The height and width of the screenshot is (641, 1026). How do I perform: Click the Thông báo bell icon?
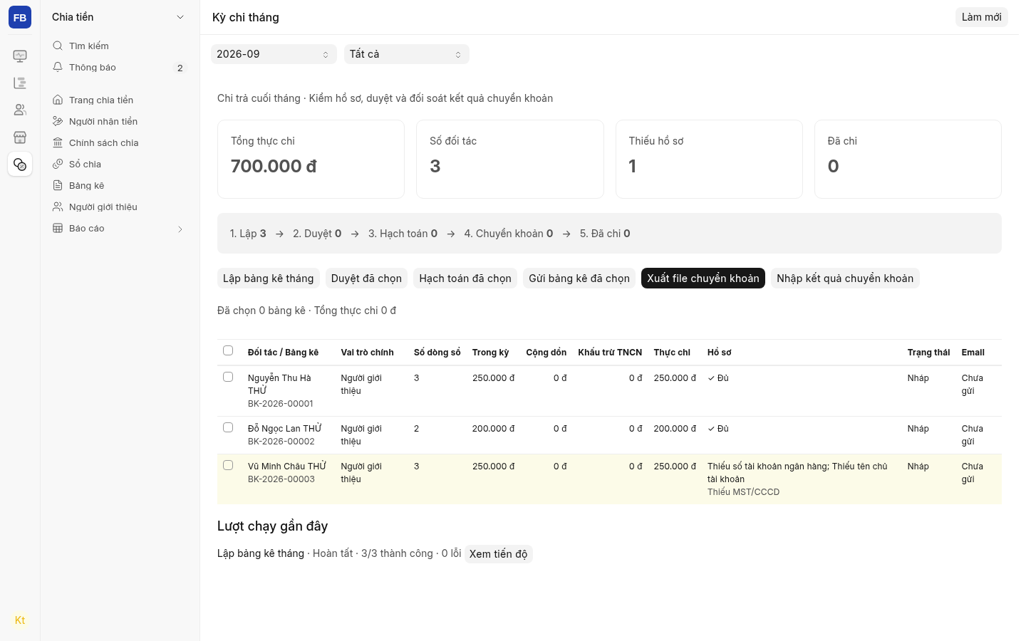pos(58,67)
